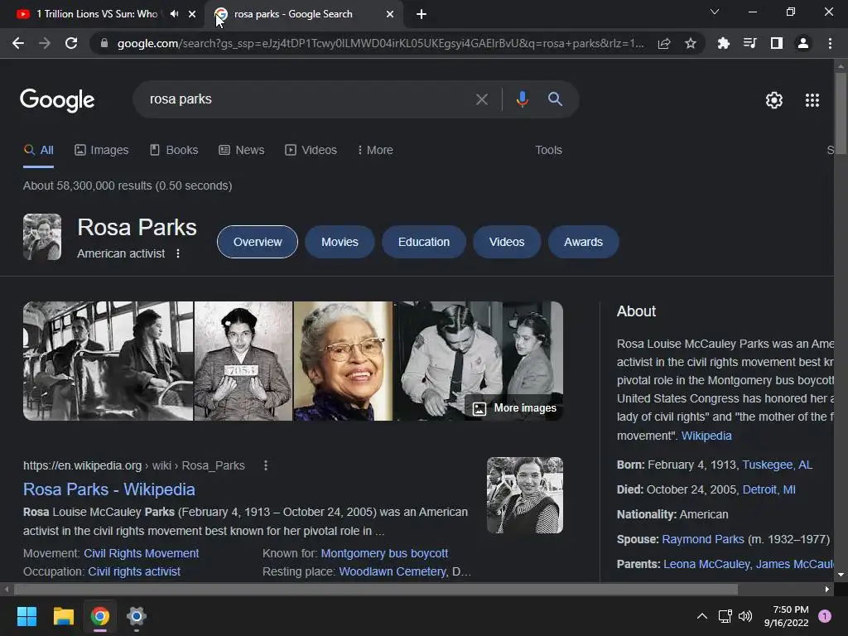Bookmark this tab with the star icon
Image resolution: width=848 pixels, height=636 pixels.
691,43
